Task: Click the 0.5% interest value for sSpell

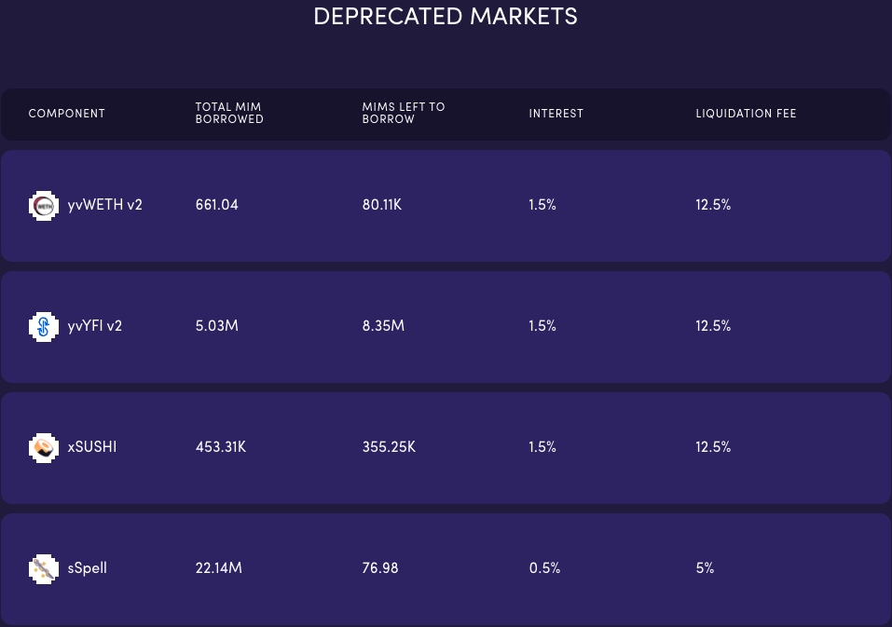Action: point(544,568)
